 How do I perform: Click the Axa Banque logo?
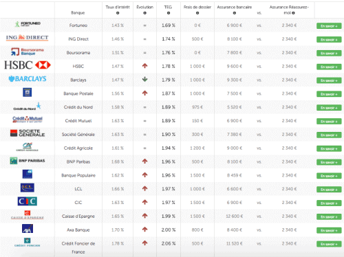point(28,229)
